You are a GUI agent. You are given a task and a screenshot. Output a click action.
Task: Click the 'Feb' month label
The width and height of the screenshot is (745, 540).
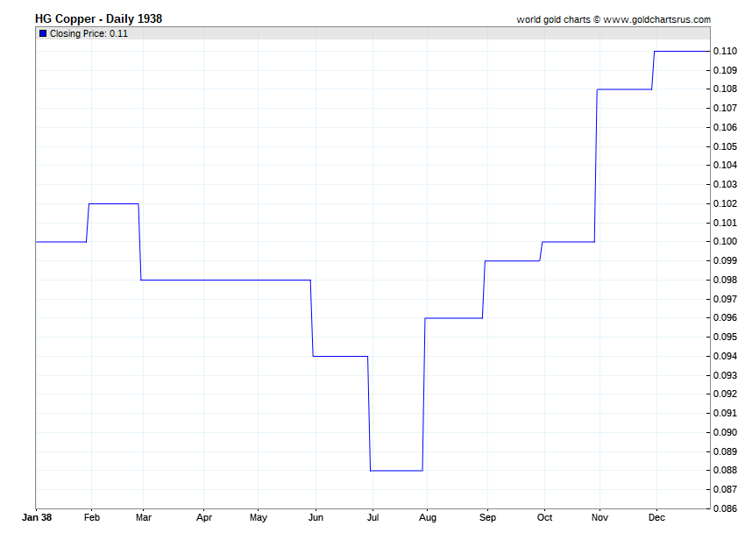(92, 517)
